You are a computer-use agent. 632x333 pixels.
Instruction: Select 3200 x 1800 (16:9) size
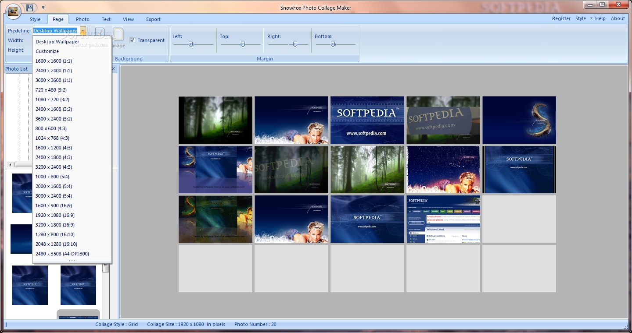point(72,225)
